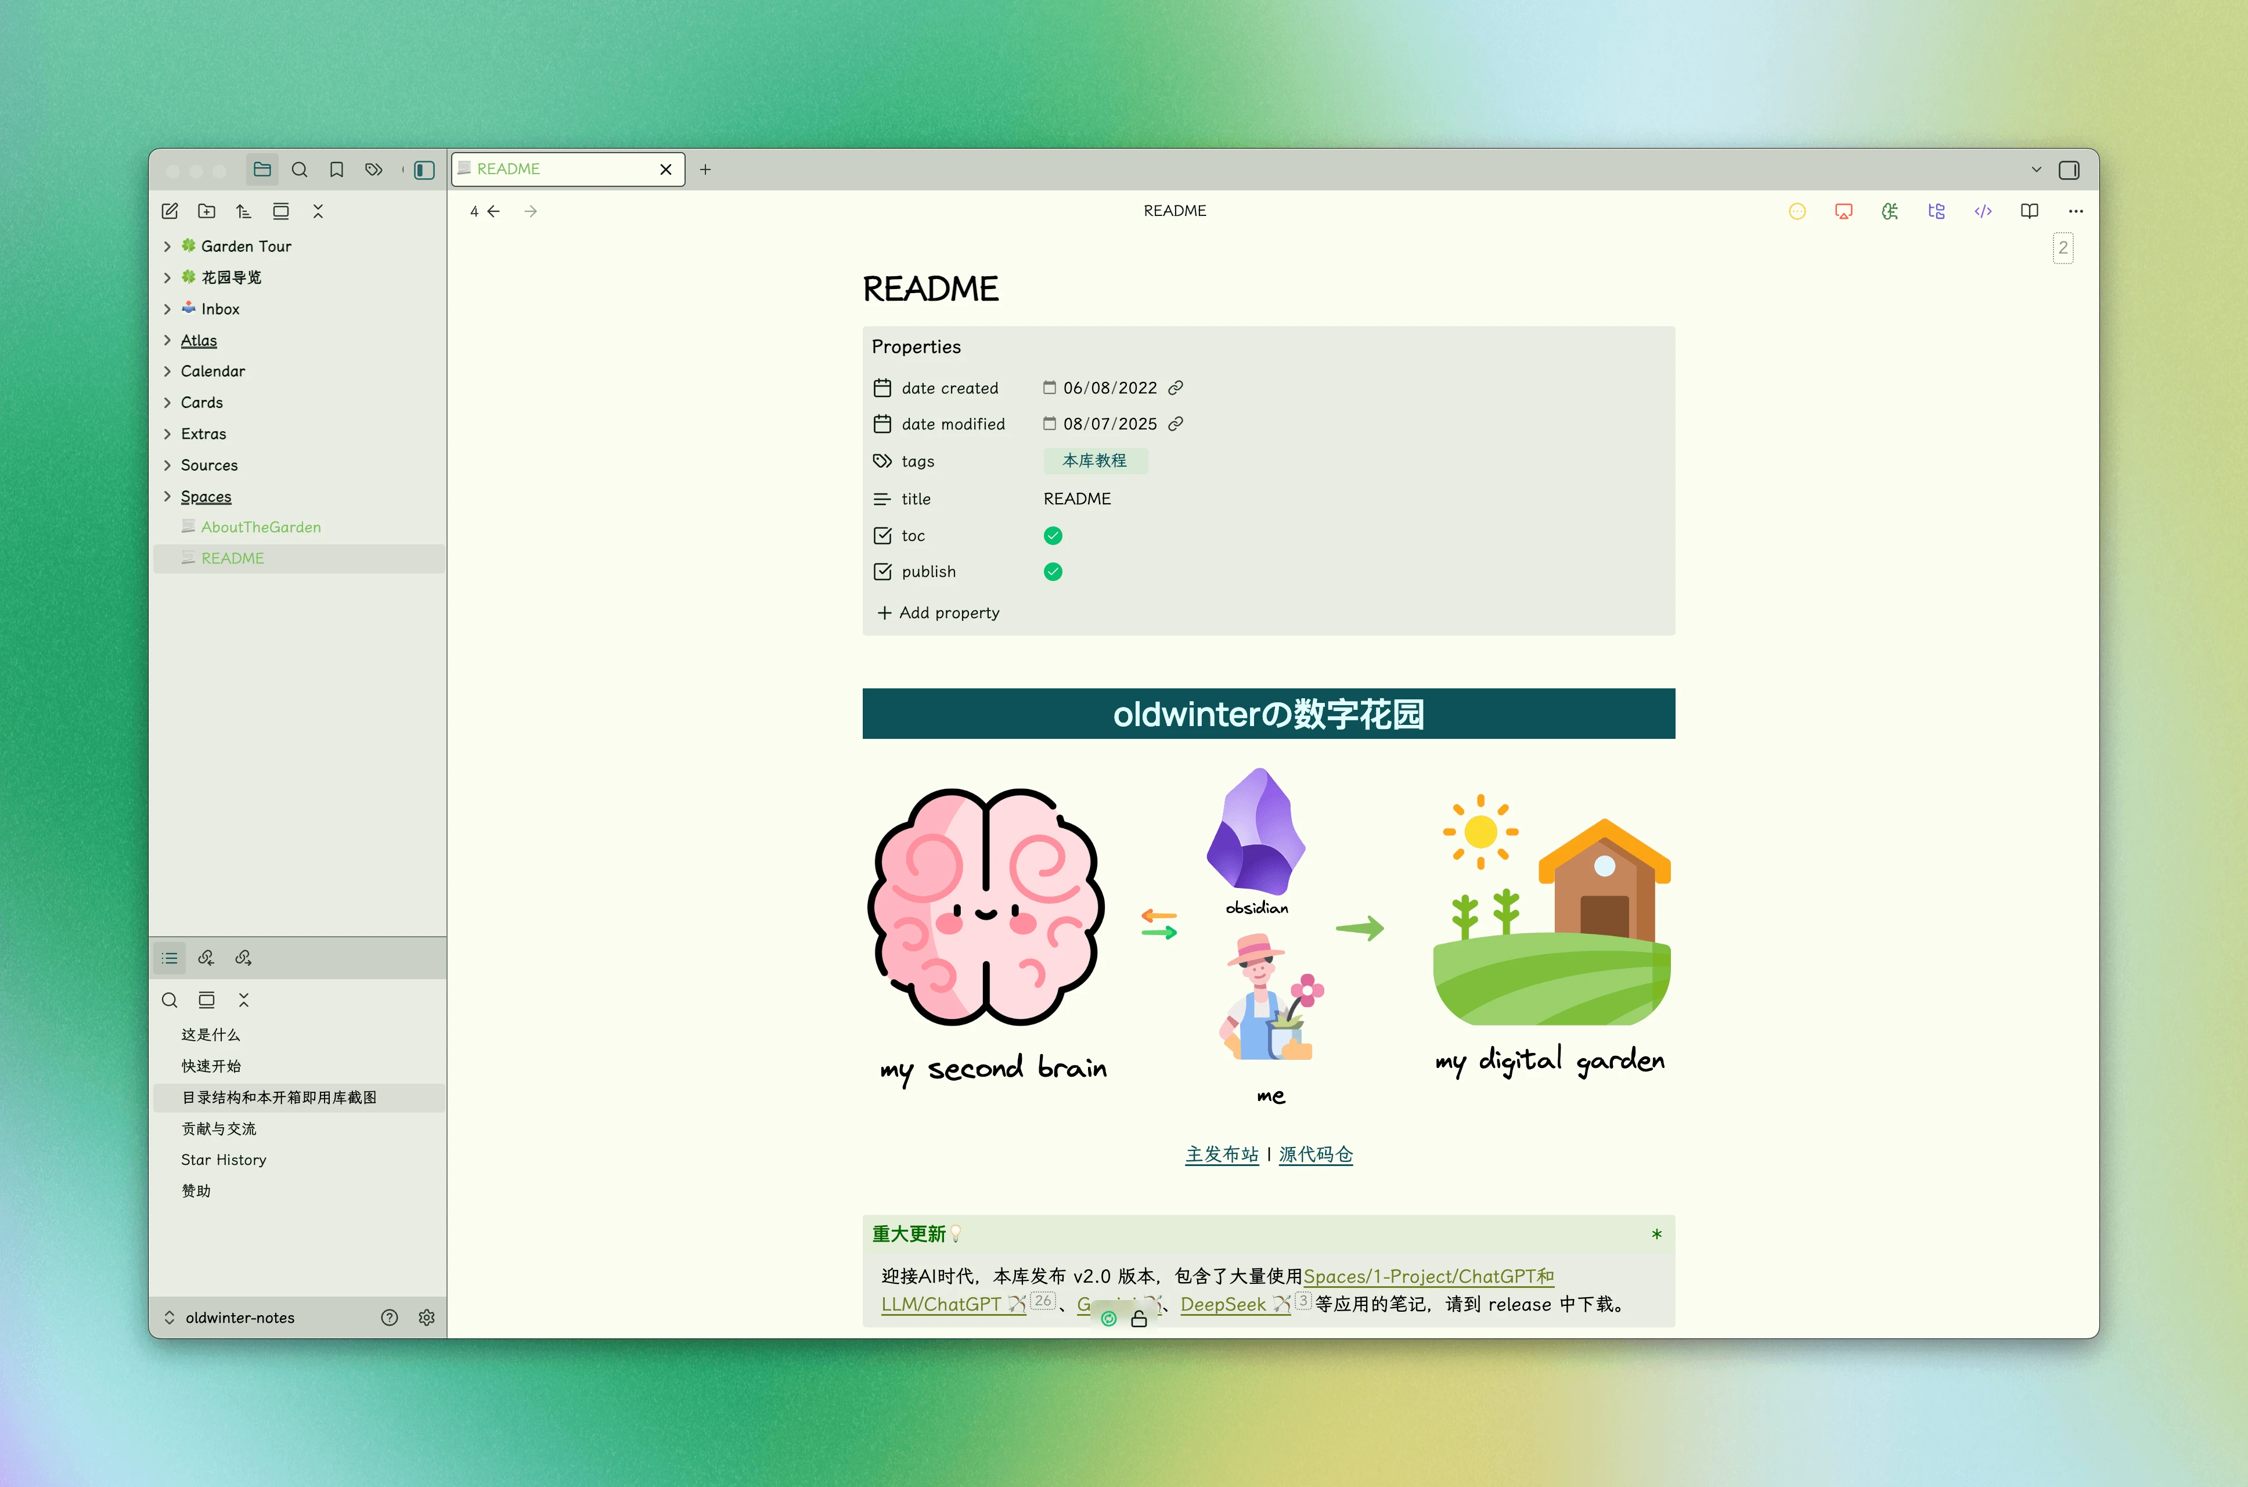Edit the title property value README
Viewport: 2248px width, 1487px height.
click(1078, 499)
